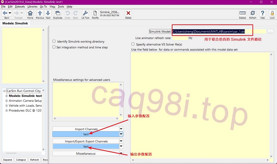Screen dimensions: 277x164
Task: Click the Expand button below the tree
Action: (x=8, y=159)
